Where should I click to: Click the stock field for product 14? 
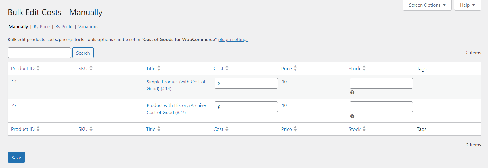[381, 83]
